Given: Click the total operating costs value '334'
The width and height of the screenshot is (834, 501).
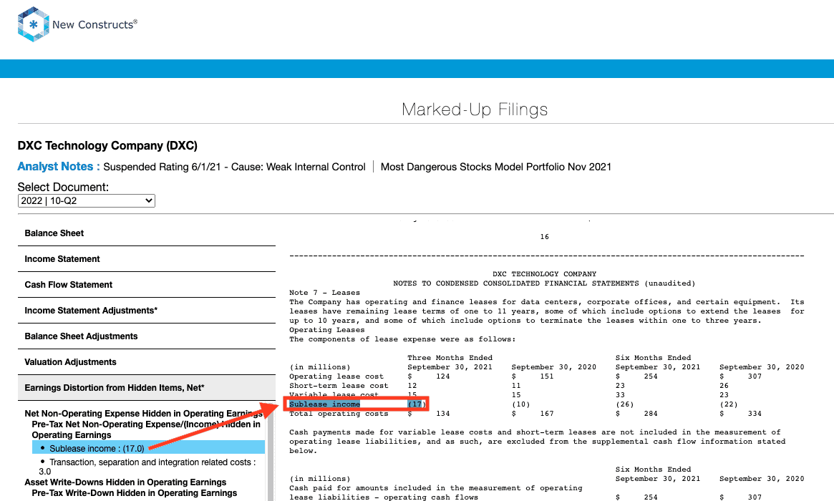Looking at the screenshot, I should coord(755,413).
